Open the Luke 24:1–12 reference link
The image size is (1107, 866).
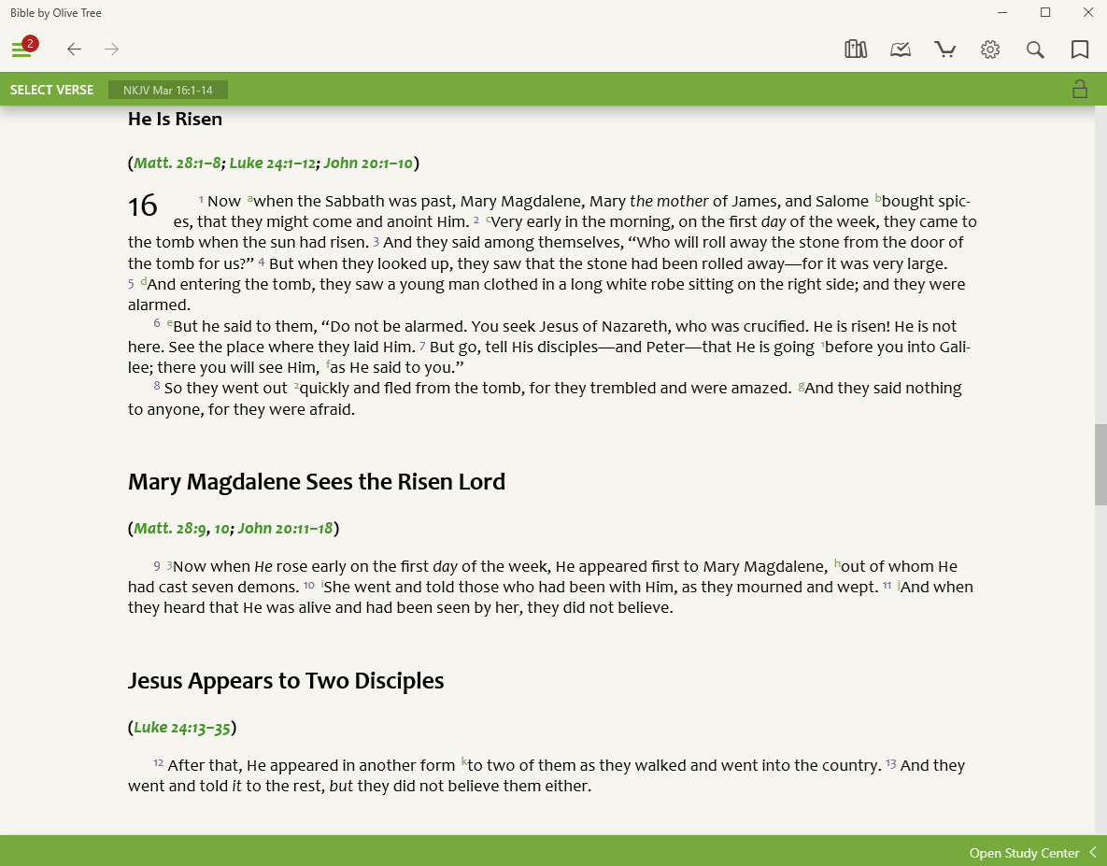[x=274, y=163]
